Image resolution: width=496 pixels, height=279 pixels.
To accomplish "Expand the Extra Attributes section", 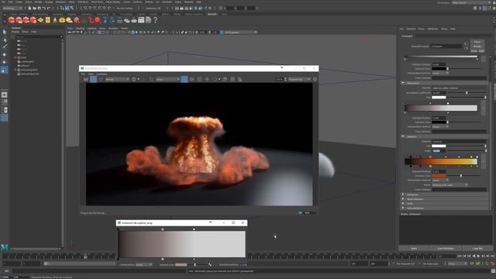I will point(403,208).
